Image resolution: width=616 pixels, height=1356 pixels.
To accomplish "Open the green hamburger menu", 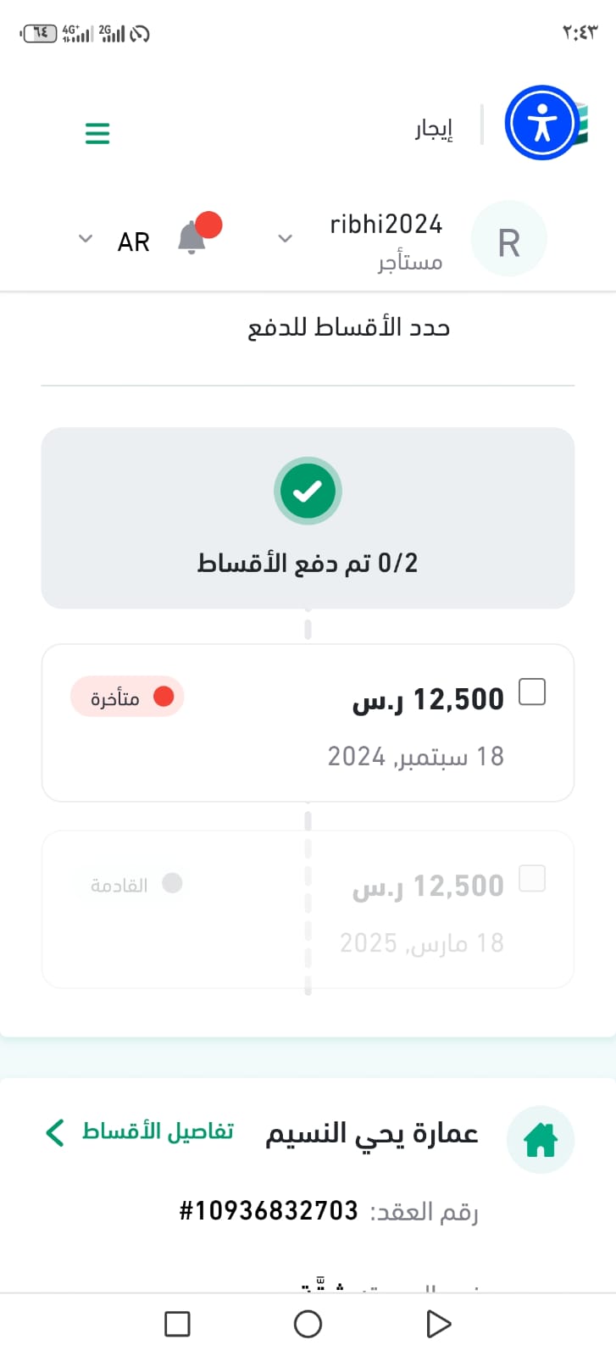I will tap(97, 133).
